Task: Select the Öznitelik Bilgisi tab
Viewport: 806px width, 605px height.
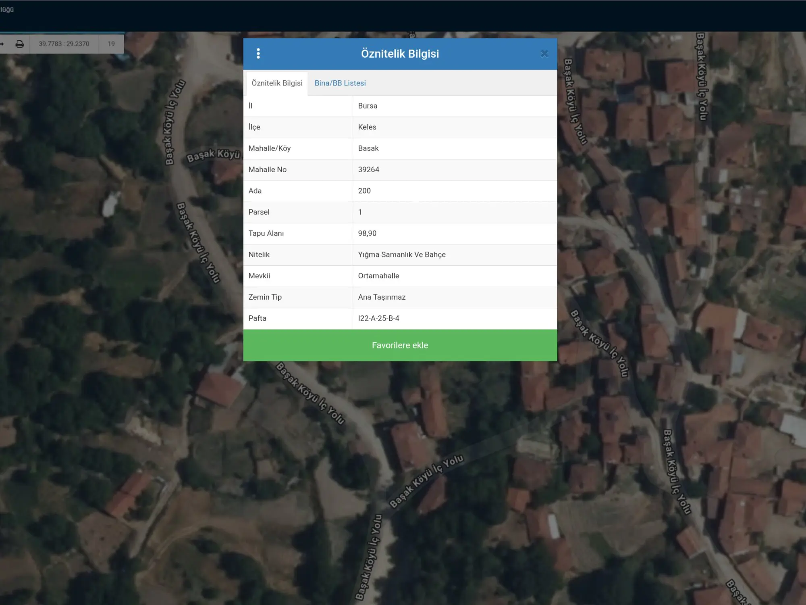Action: pyautogui.click(x=277, y=83)
